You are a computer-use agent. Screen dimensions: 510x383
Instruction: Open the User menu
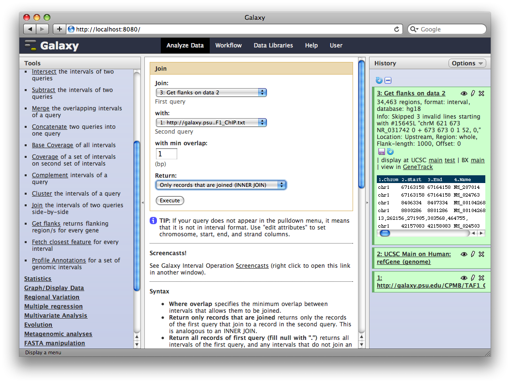336,46
